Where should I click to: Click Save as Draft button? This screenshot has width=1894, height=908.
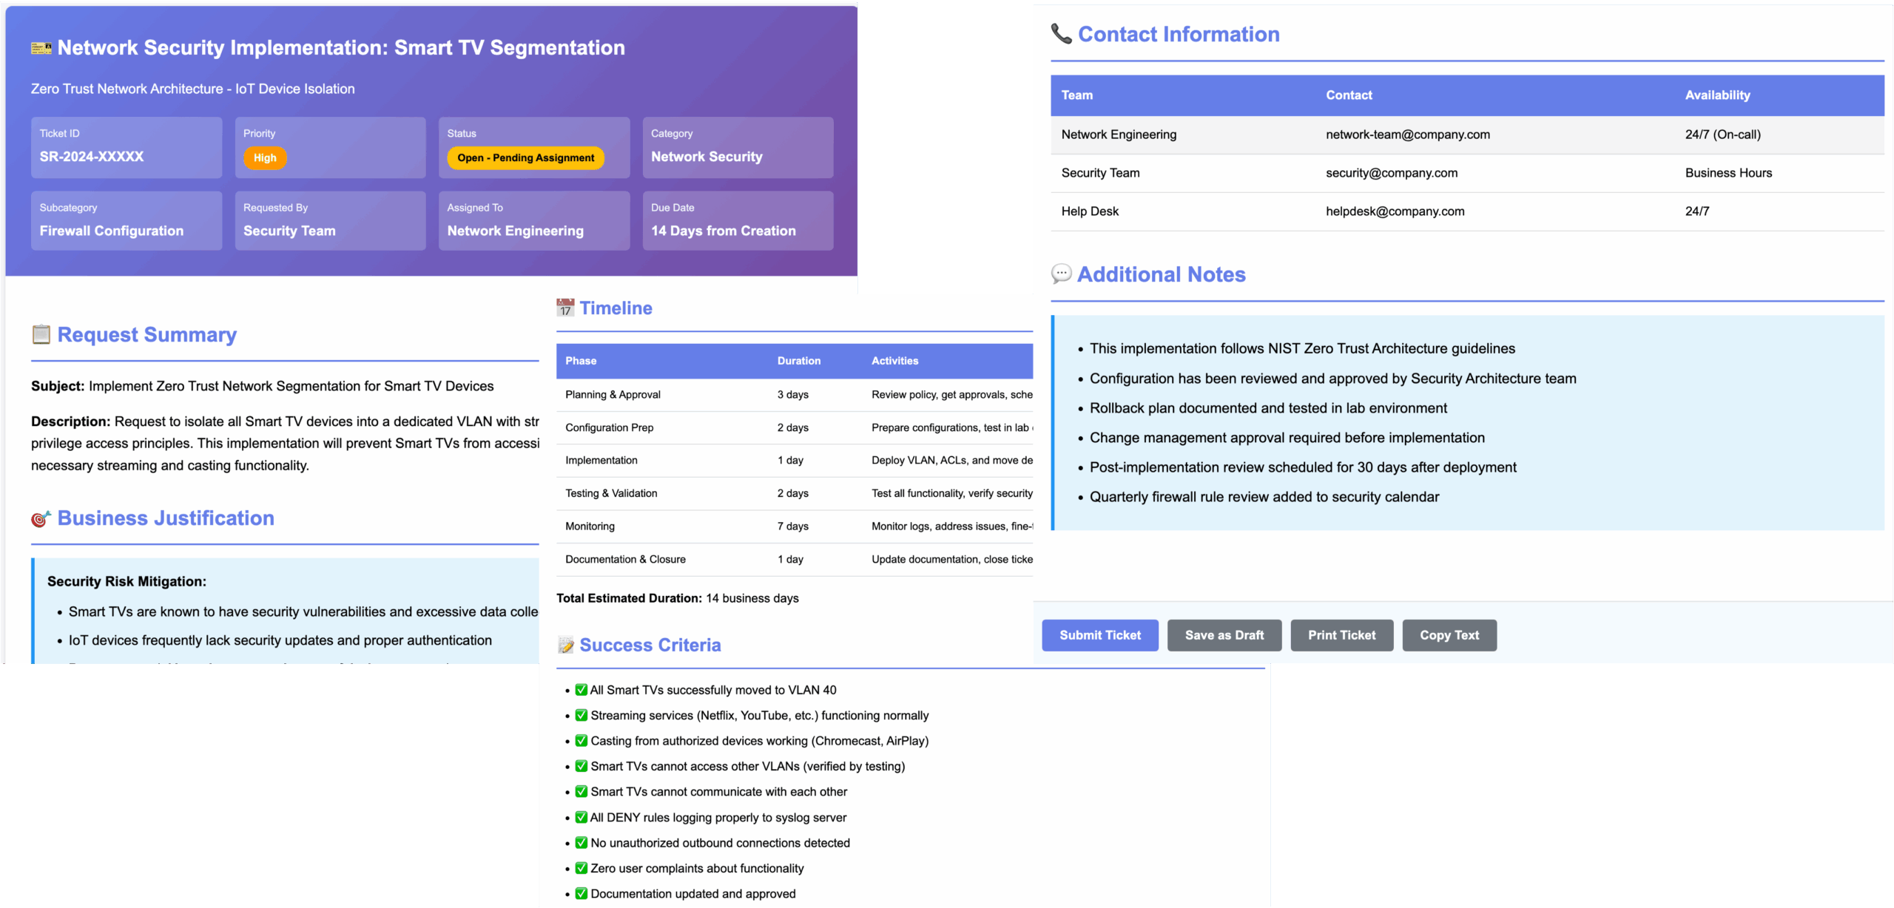click(x=1224, y=635)
